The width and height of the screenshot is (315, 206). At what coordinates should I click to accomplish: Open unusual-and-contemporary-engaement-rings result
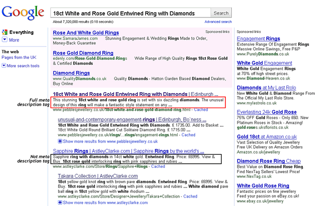pyautogui.click(x=132, y=120)
